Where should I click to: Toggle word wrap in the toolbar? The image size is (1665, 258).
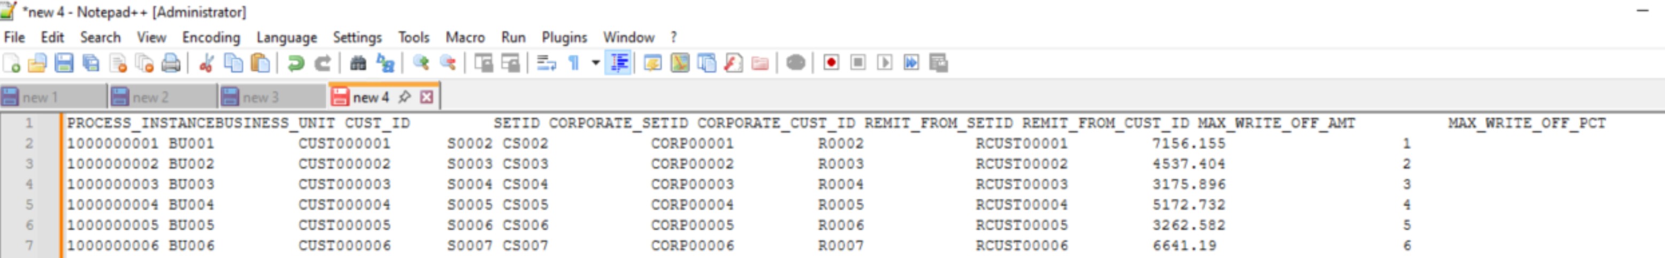point(547,63)
